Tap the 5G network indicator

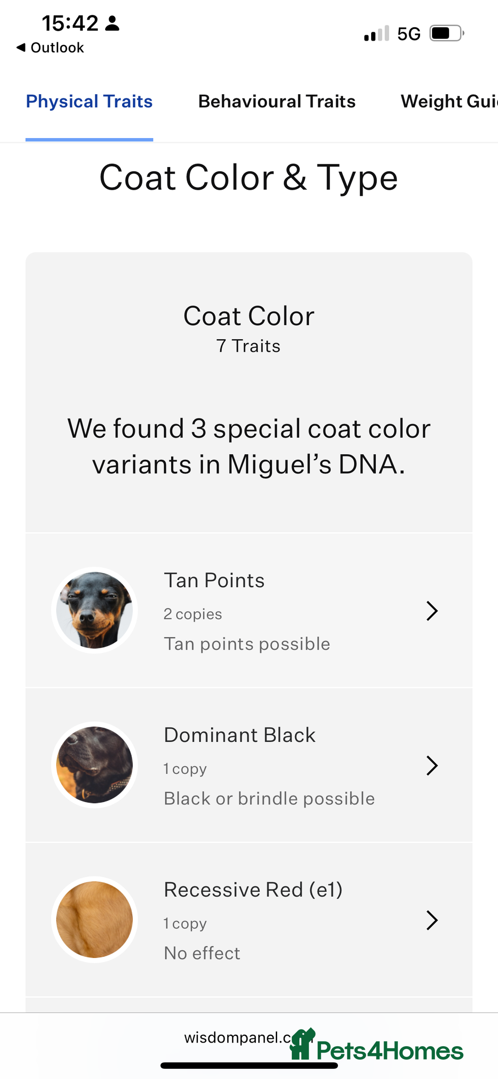(409, 34)
